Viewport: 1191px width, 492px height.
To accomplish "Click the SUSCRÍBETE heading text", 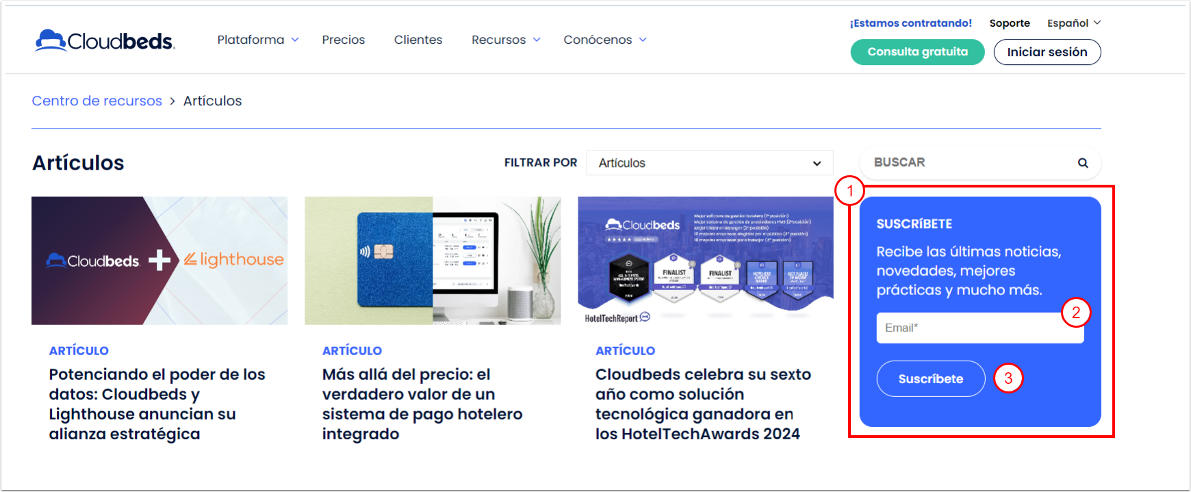I will 914,224.
